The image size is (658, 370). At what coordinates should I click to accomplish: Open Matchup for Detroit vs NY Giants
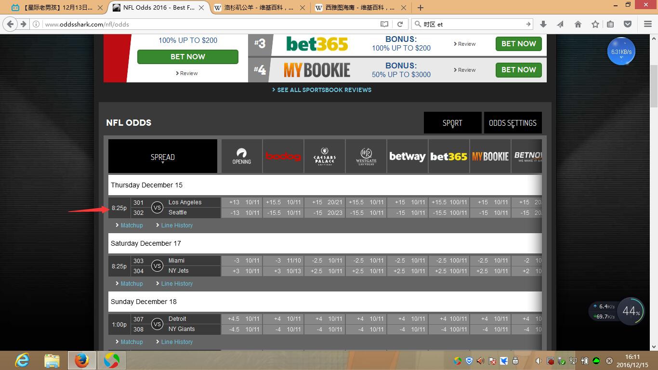click(x=129, y=342)
